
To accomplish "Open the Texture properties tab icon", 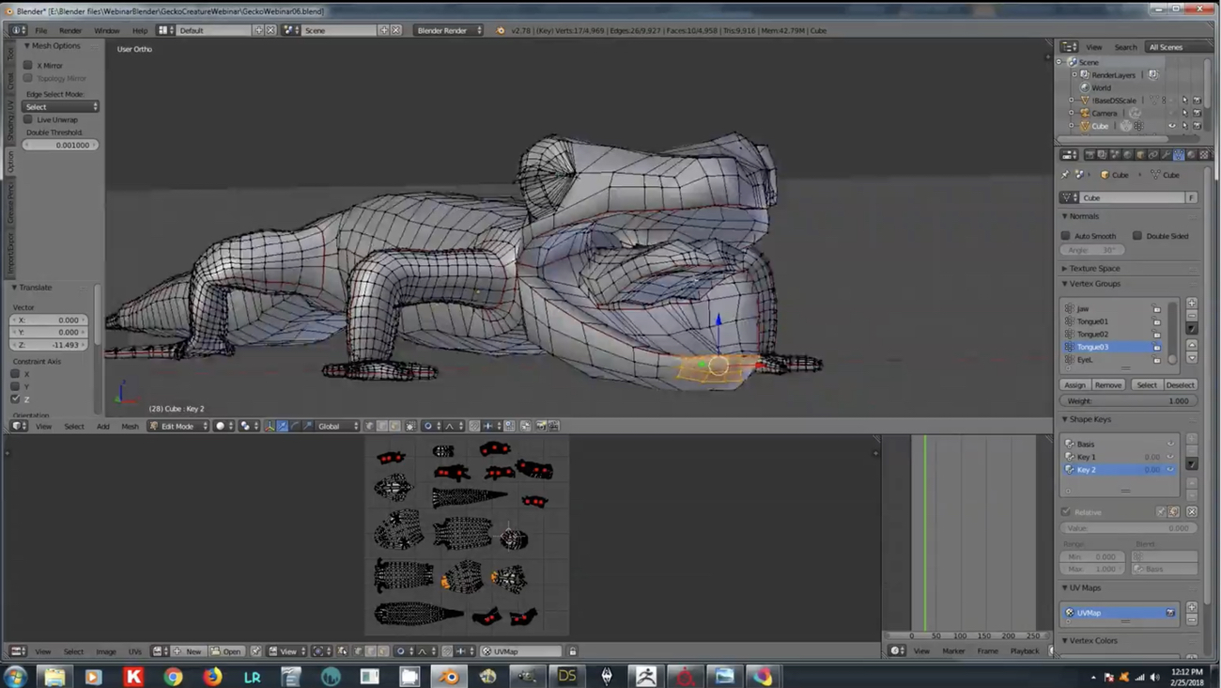I will 1204,155.
